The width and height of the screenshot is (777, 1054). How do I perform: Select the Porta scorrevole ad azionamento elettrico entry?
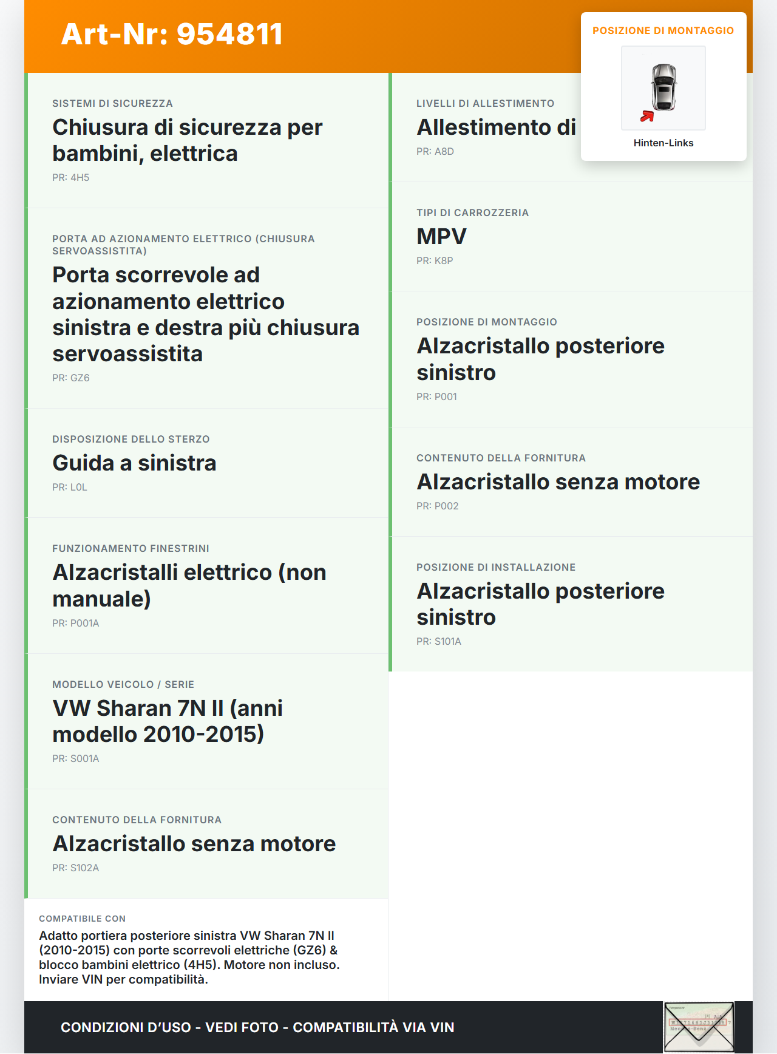pos(205,314)
